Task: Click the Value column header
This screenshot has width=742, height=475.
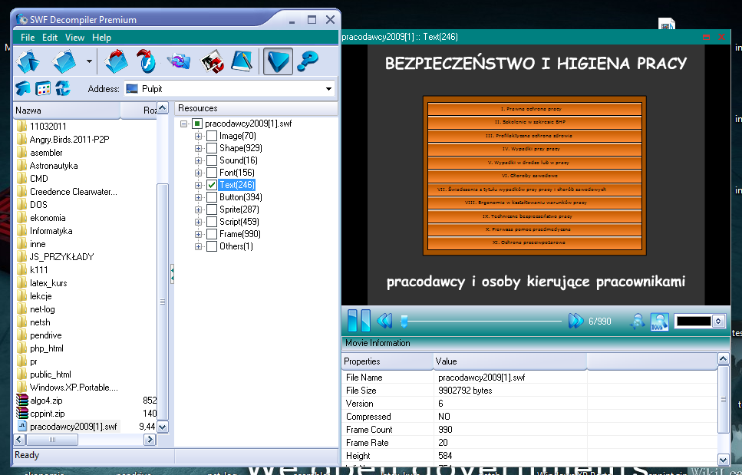Action: pos(510,361)
